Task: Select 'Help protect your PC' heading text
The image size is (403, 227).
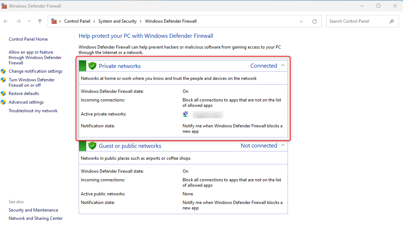Action: [146, 36]
